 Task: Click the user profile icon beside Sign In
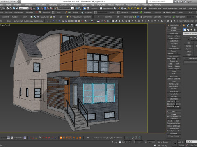click(x=185, y=2)
